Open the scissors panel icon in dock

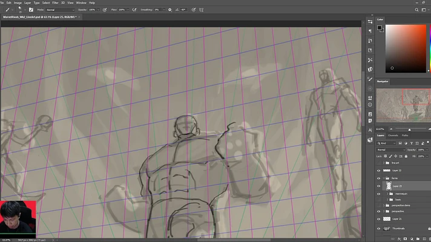pyautogui.click(x=370, y=60)
